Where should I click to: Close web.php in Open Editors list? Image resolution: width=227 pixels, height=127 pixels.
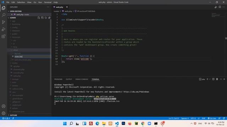pos(12,14)
